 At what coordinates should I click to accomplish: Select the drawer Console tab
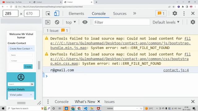pos(62,102)
